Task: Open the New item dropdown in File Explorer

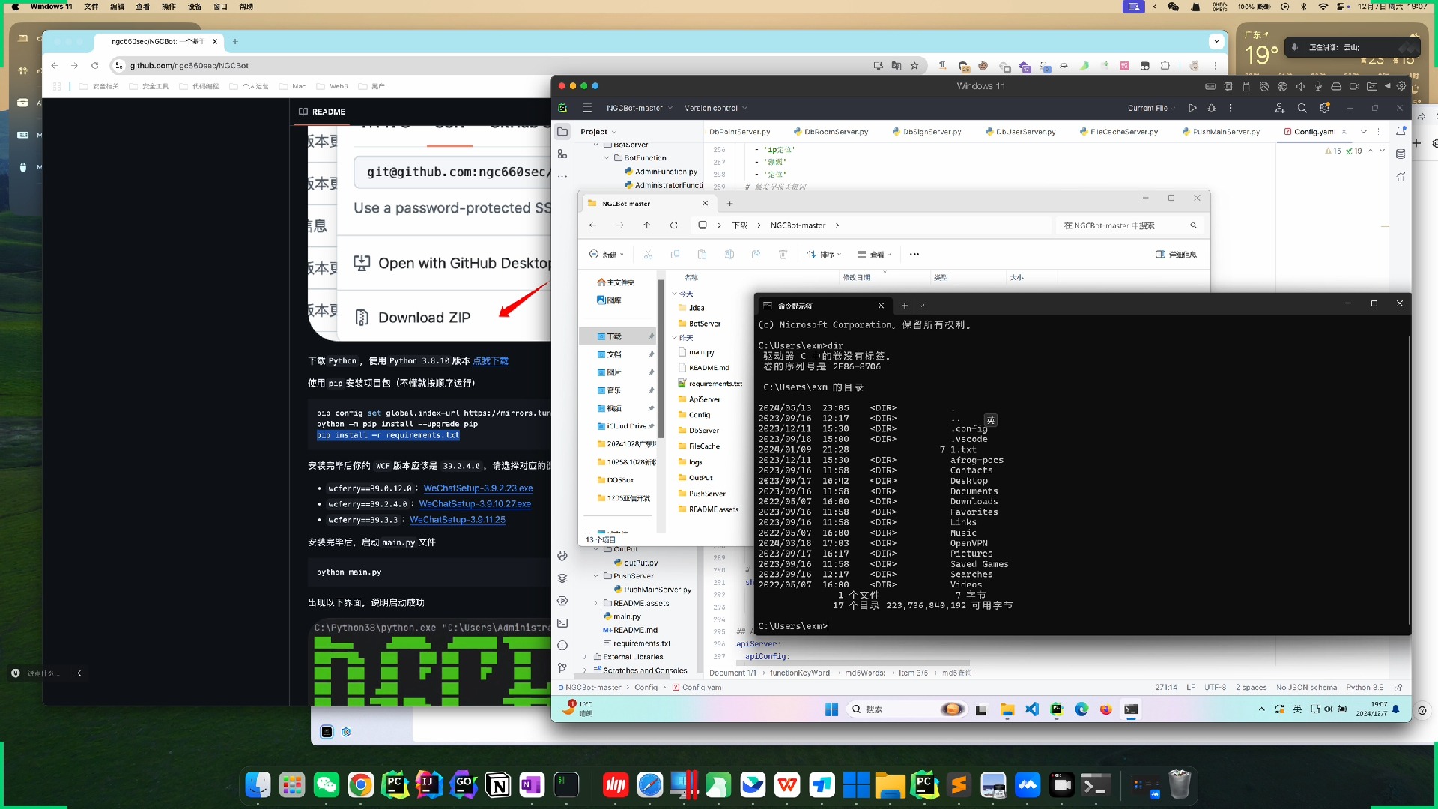Action: pos(607,255)
